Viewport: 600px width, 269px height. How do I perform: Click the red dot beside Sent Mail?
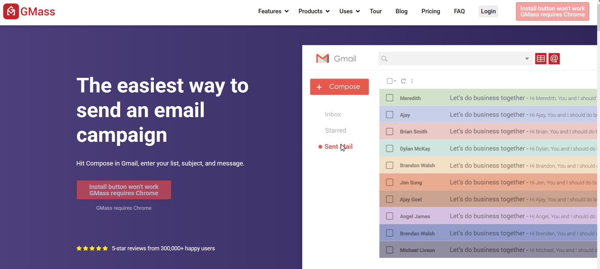tap(320, 147)
